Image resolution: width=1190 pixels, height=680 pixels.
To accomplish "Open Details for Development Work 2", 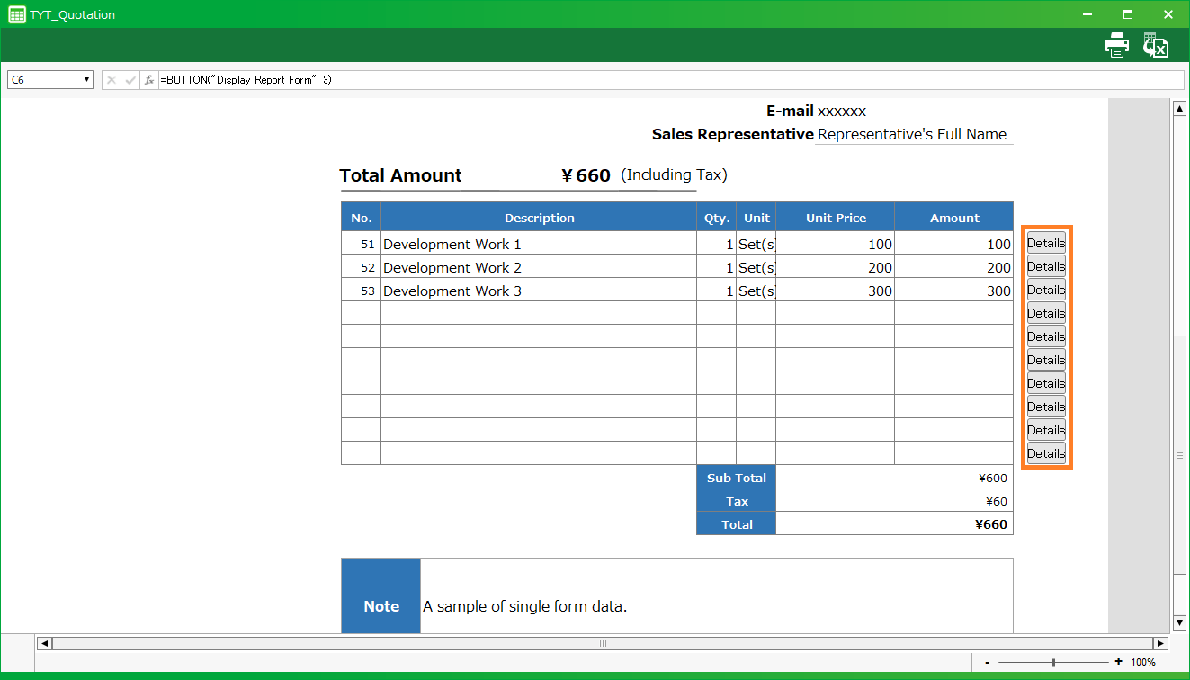I will tap(1046, 266).
